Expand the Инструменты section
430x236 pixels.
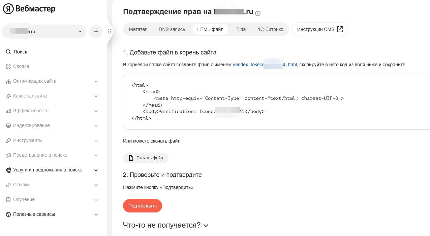pyautogui.click(x=96, y=141)
